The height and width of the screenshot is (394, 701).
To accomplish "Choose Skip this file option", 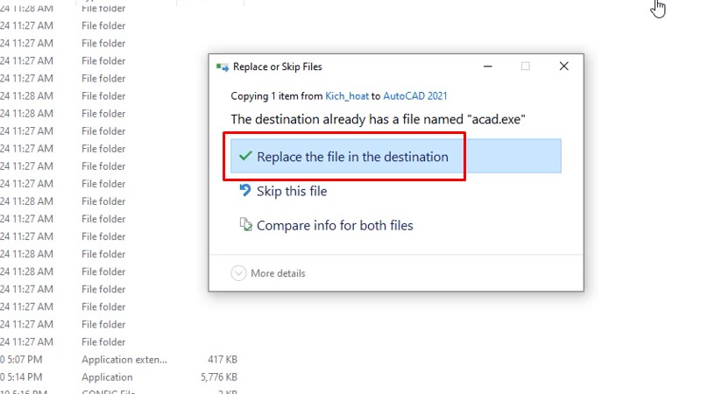I will [292, 191].
